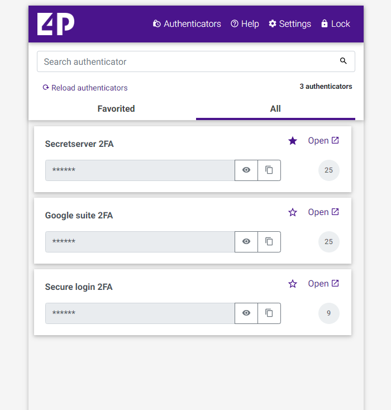Viewport: 391px width, 410px height.
Task: Reveal the Secure login 2FA code
Action: tap(246, 313)
